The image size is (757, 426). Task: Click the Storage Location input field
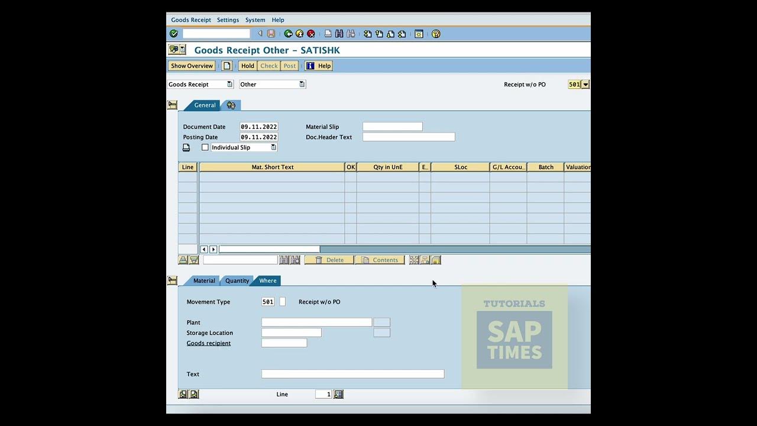click(x=292, y=333)
